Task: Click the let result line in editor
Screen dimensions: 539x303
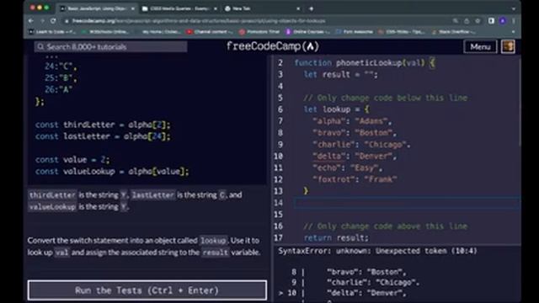Action: tap(340, 74)
